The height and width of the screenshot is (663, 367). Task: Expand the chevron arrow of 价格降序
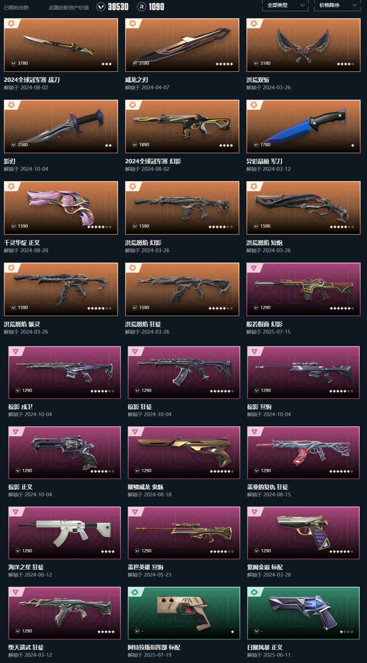355,5
